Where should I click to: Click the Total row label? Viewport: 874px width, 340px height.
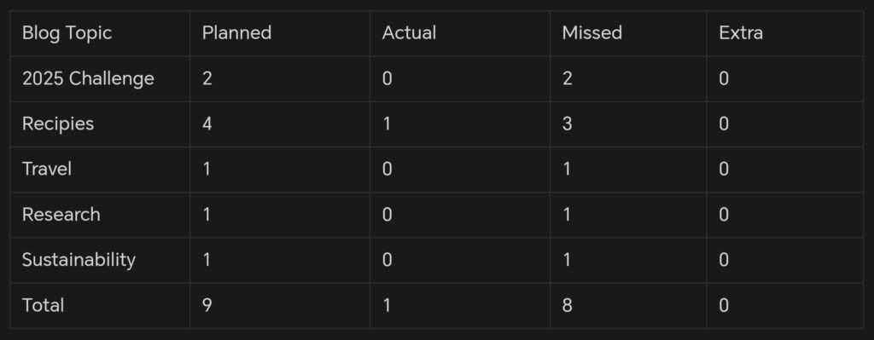coord(43,305)
